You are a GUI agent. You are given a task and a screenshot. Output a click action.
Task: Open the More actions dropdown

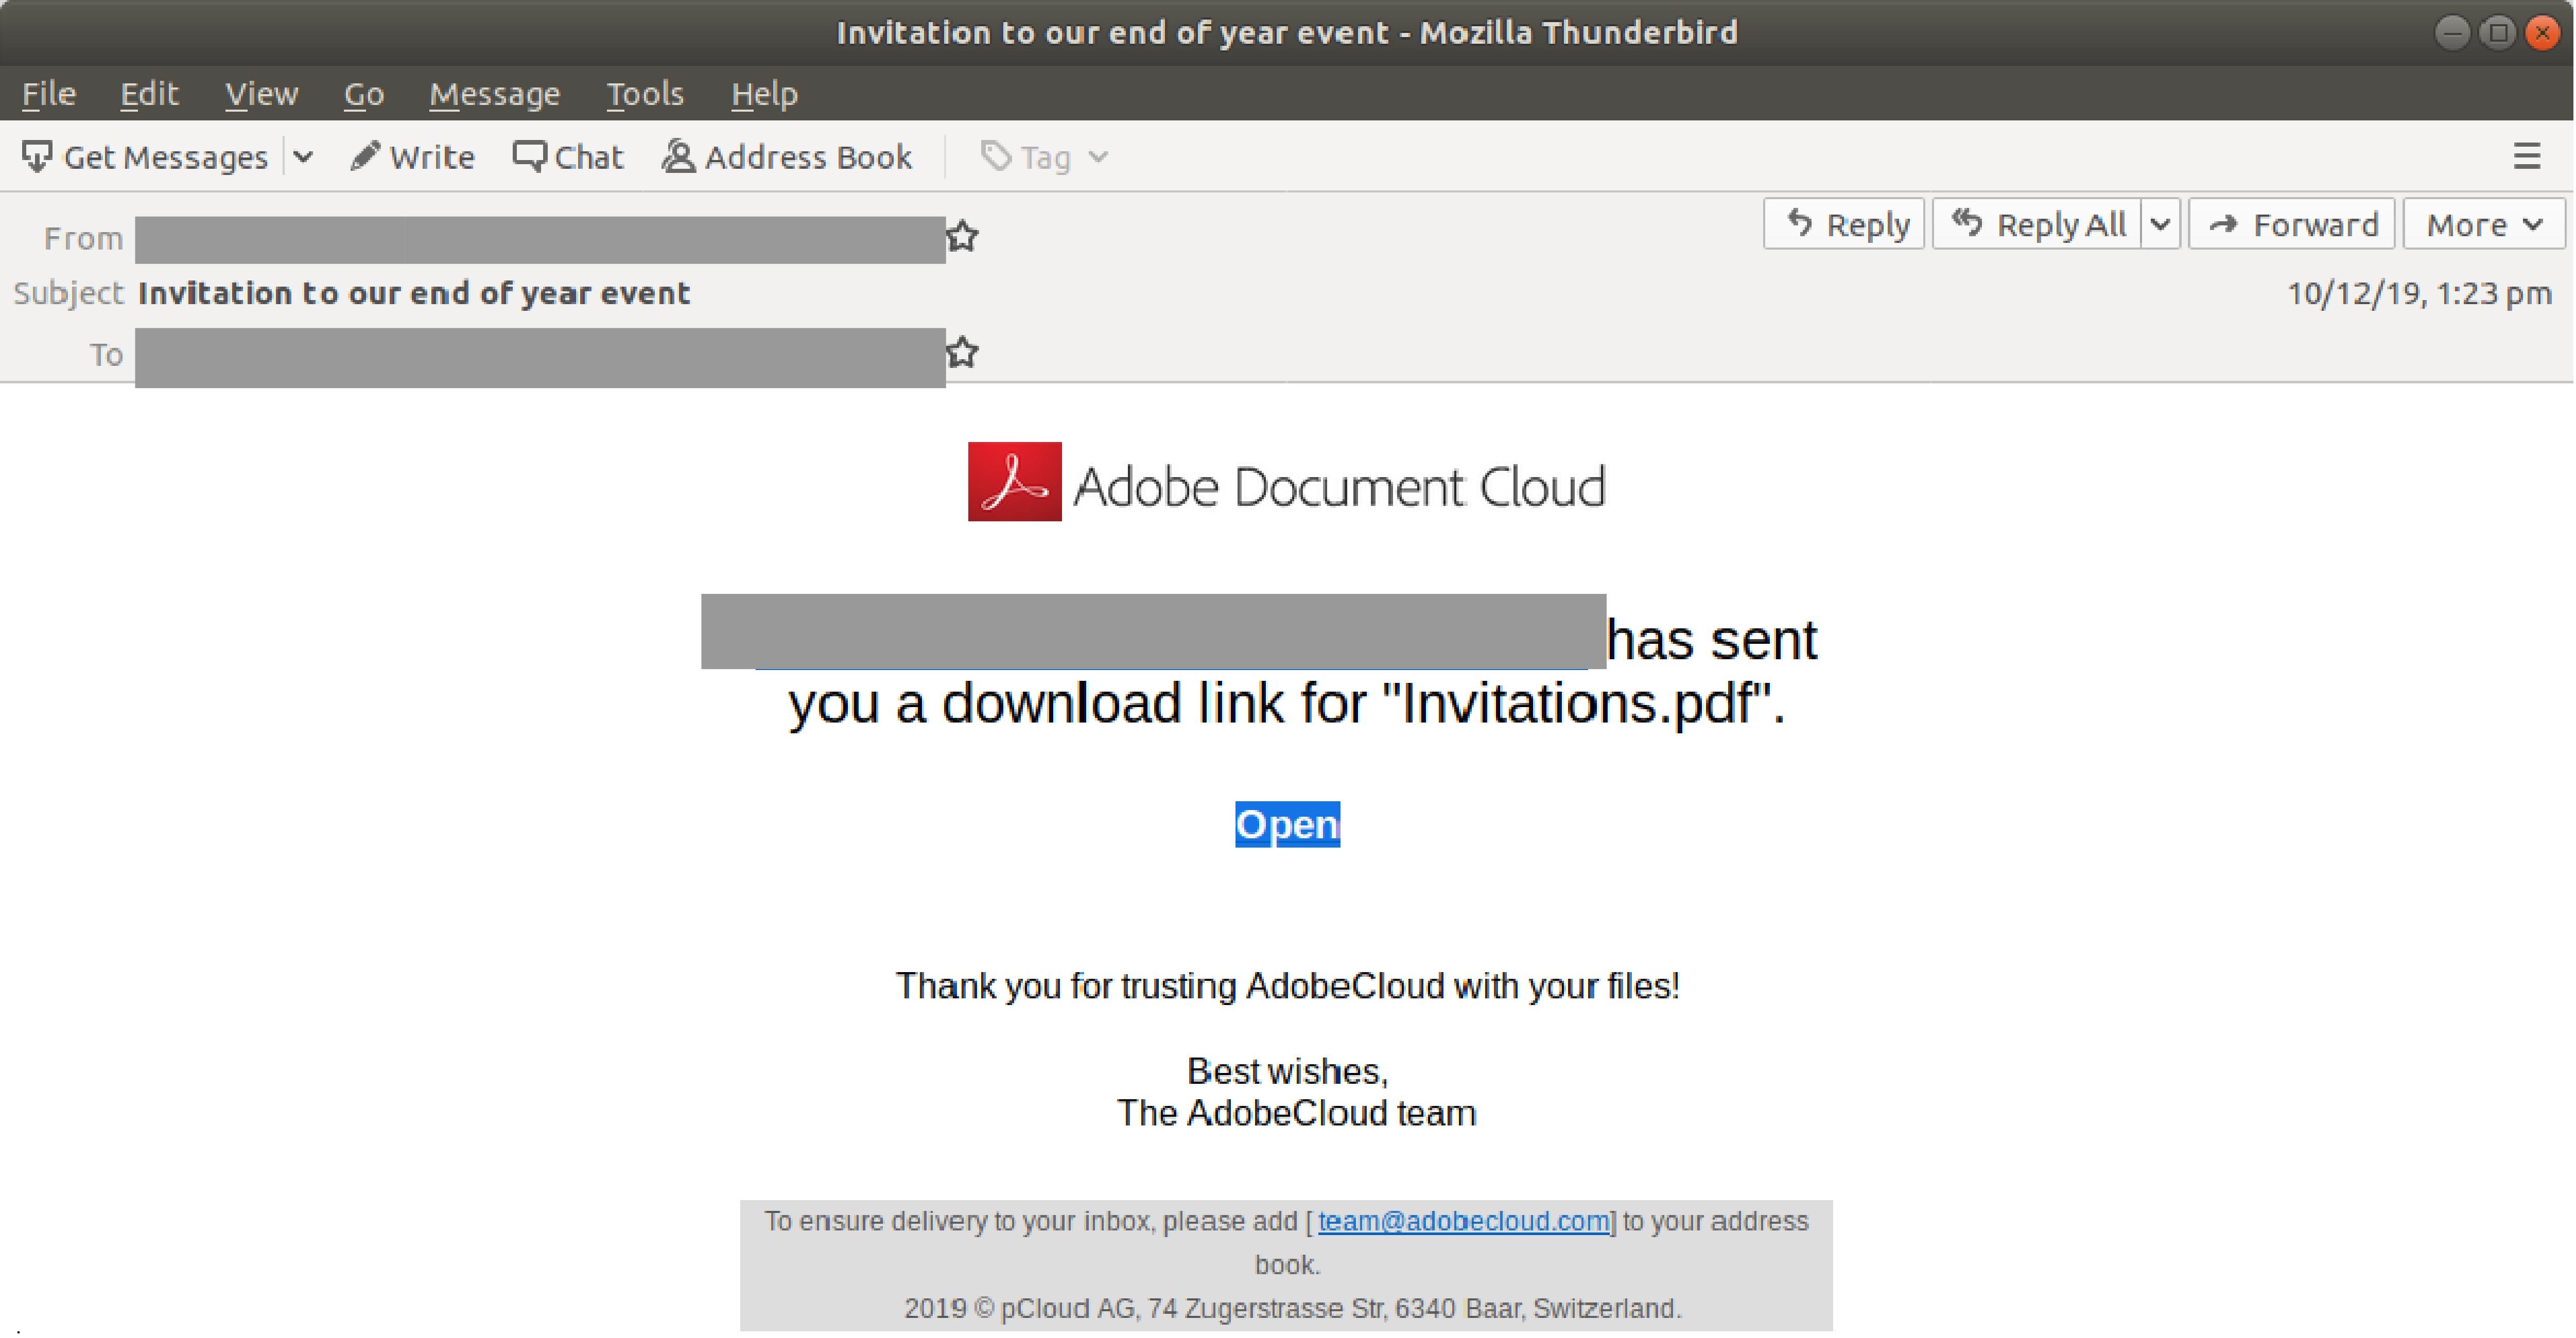pos(2484,224)
